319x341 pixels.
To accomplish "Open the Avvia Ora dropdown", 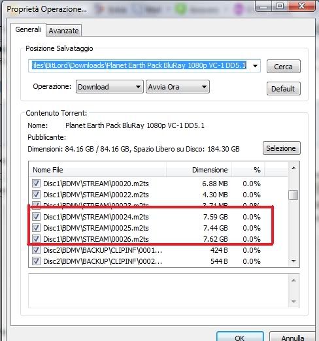I will click(178, 87).
